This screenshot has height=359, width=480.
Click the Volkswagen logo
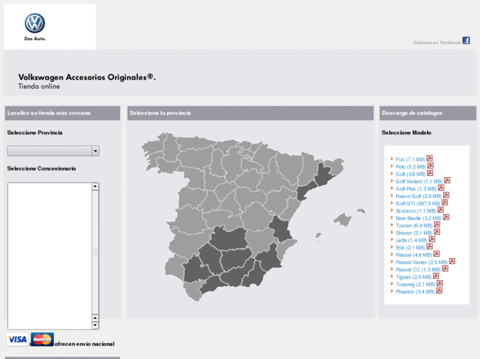pyautogui.click(x=34, y=24)
